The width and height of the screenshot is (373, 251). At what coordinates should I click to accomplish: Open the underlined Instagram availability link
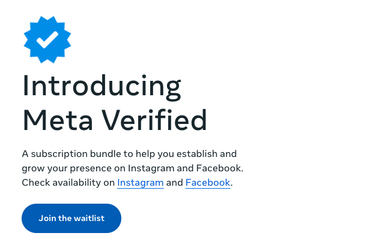141,183
